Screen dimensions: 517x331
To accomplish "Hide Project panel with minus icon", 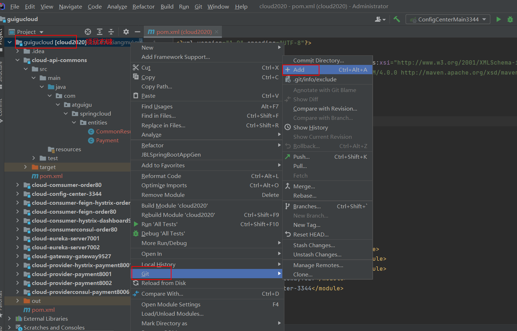I will [137, 32].
